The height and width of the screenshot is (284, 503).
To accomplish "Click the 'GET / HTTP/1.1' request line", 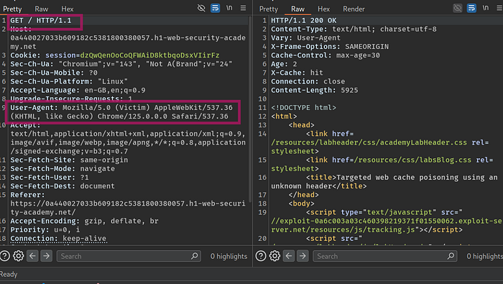I will click(x=41, y=21).
